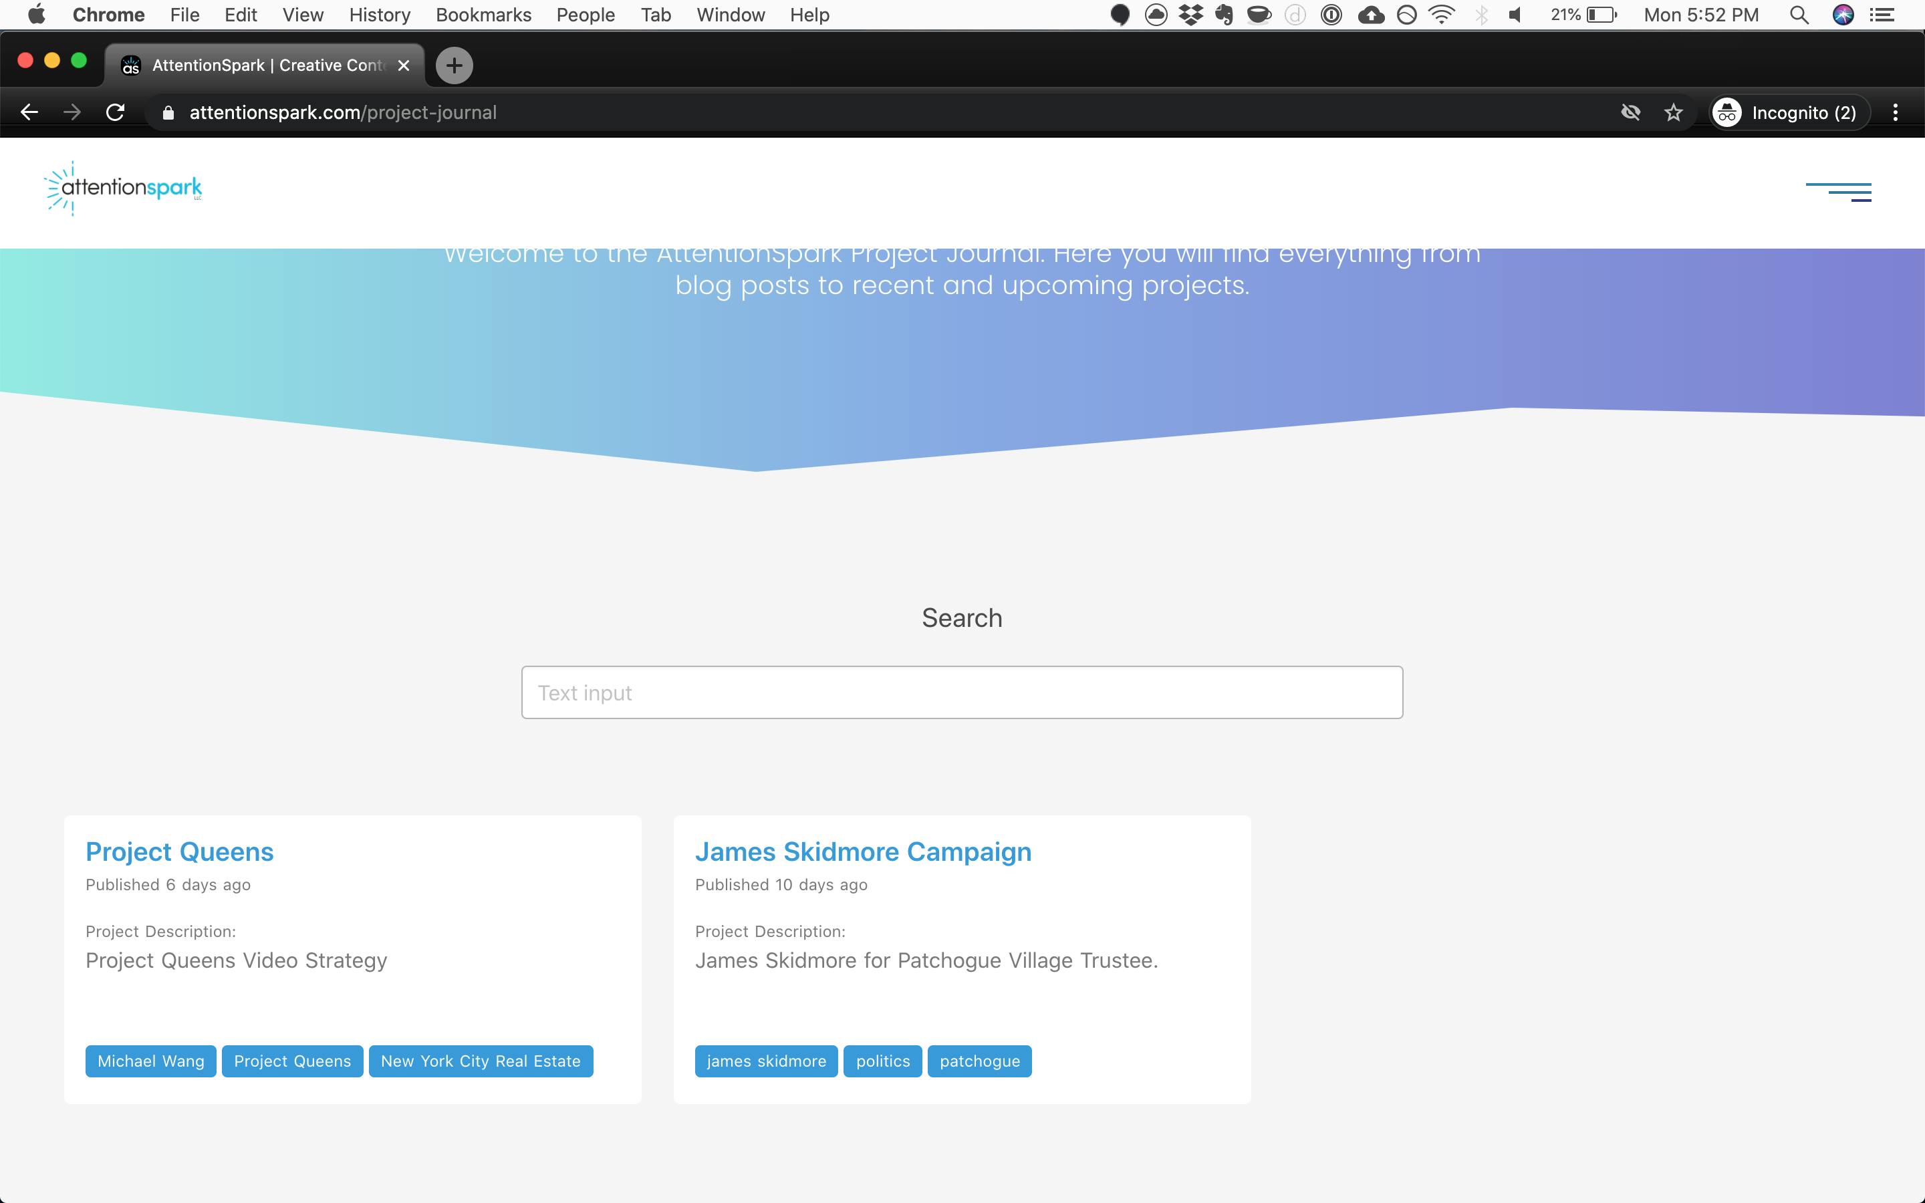Focus the Search text input
1925x1203 pixels.
pos(962,692)
